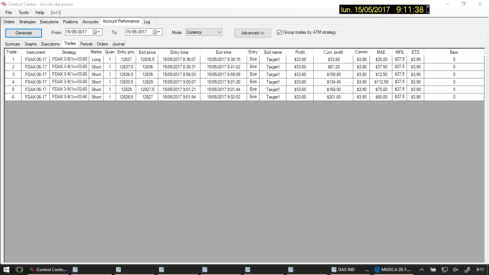Viewport: 489px width, 275px height.
Task: Sort by the MAE column header
Action: coord(381,52)
